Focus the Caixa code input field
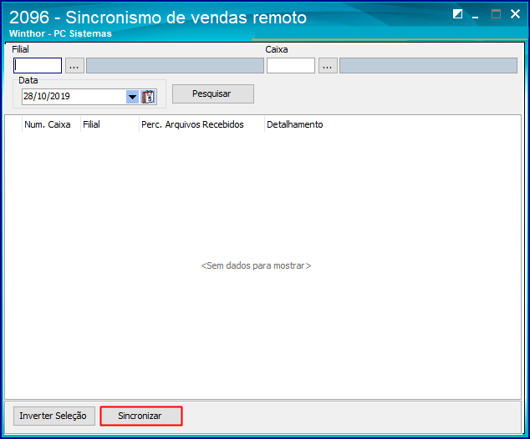Image resolution: width=530 pixels, height=439 pixels. pos(291,65)
